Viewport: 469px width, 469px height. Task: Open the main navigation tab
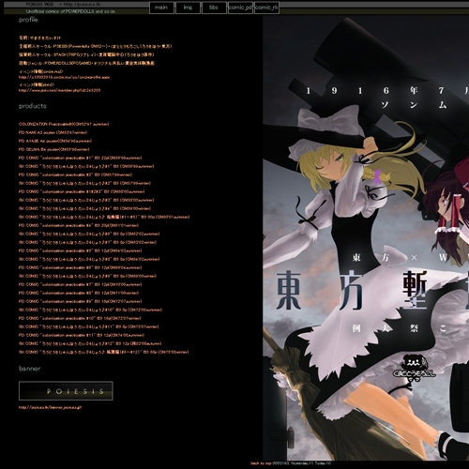161,8
